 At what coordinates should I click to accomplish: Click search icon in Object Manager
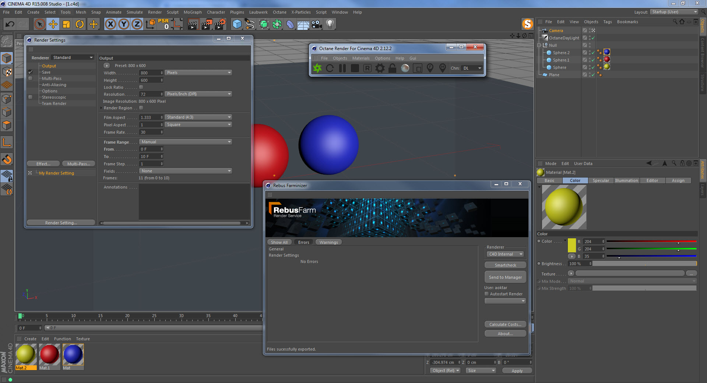point(675,22)
